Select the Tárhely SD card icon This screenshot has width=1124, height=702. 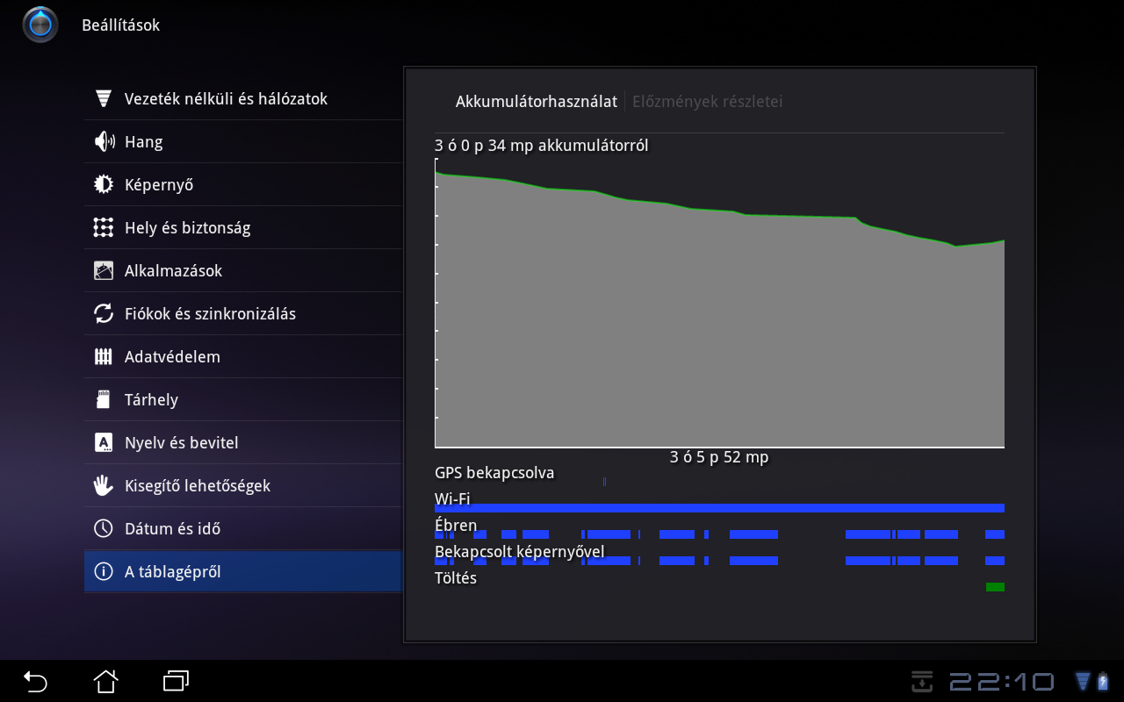(104, 399)
